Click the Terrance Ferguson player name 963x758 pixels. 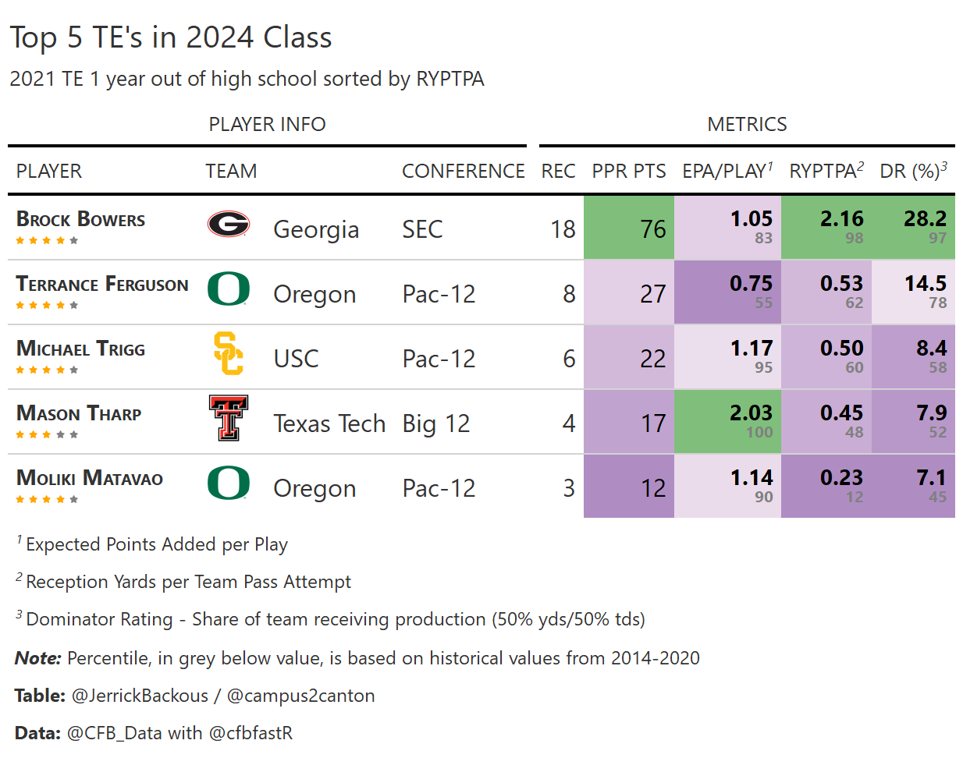(102, 285)
